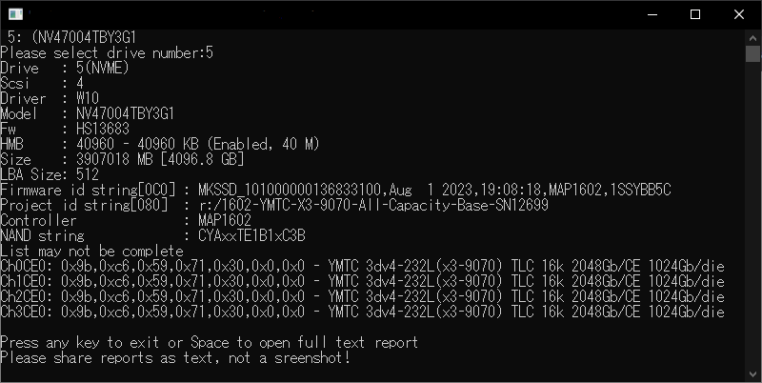
Task: Maximize the console window
Action: [695, 14]
